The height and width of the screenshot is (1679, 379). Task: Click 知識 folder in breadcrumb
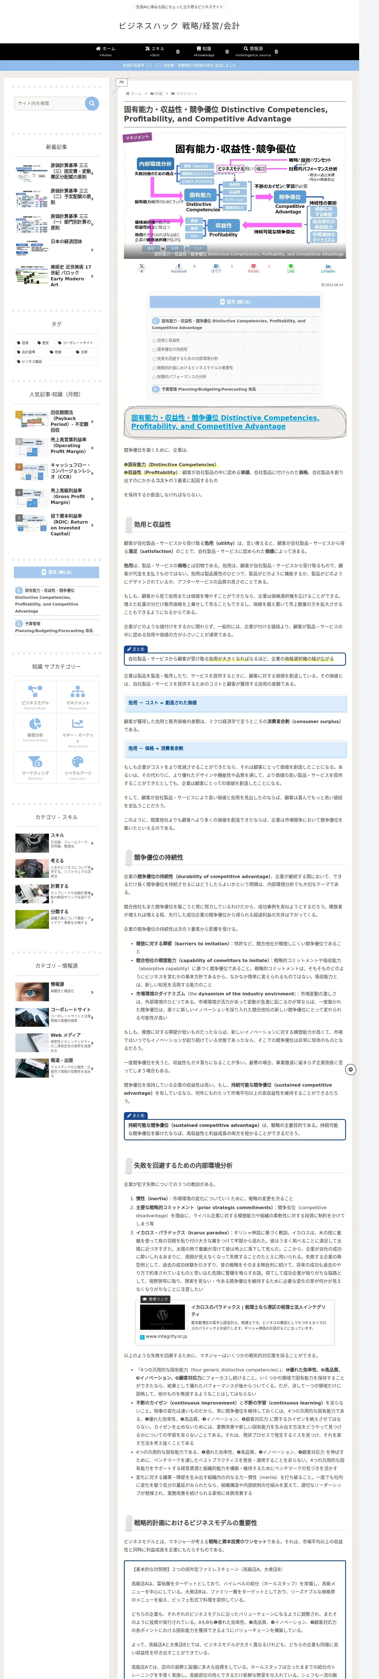click(x=157, y=94)
